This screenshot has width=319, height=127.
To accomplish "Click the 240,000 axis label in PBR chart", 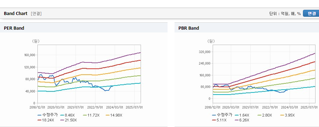I will point(205,63).
